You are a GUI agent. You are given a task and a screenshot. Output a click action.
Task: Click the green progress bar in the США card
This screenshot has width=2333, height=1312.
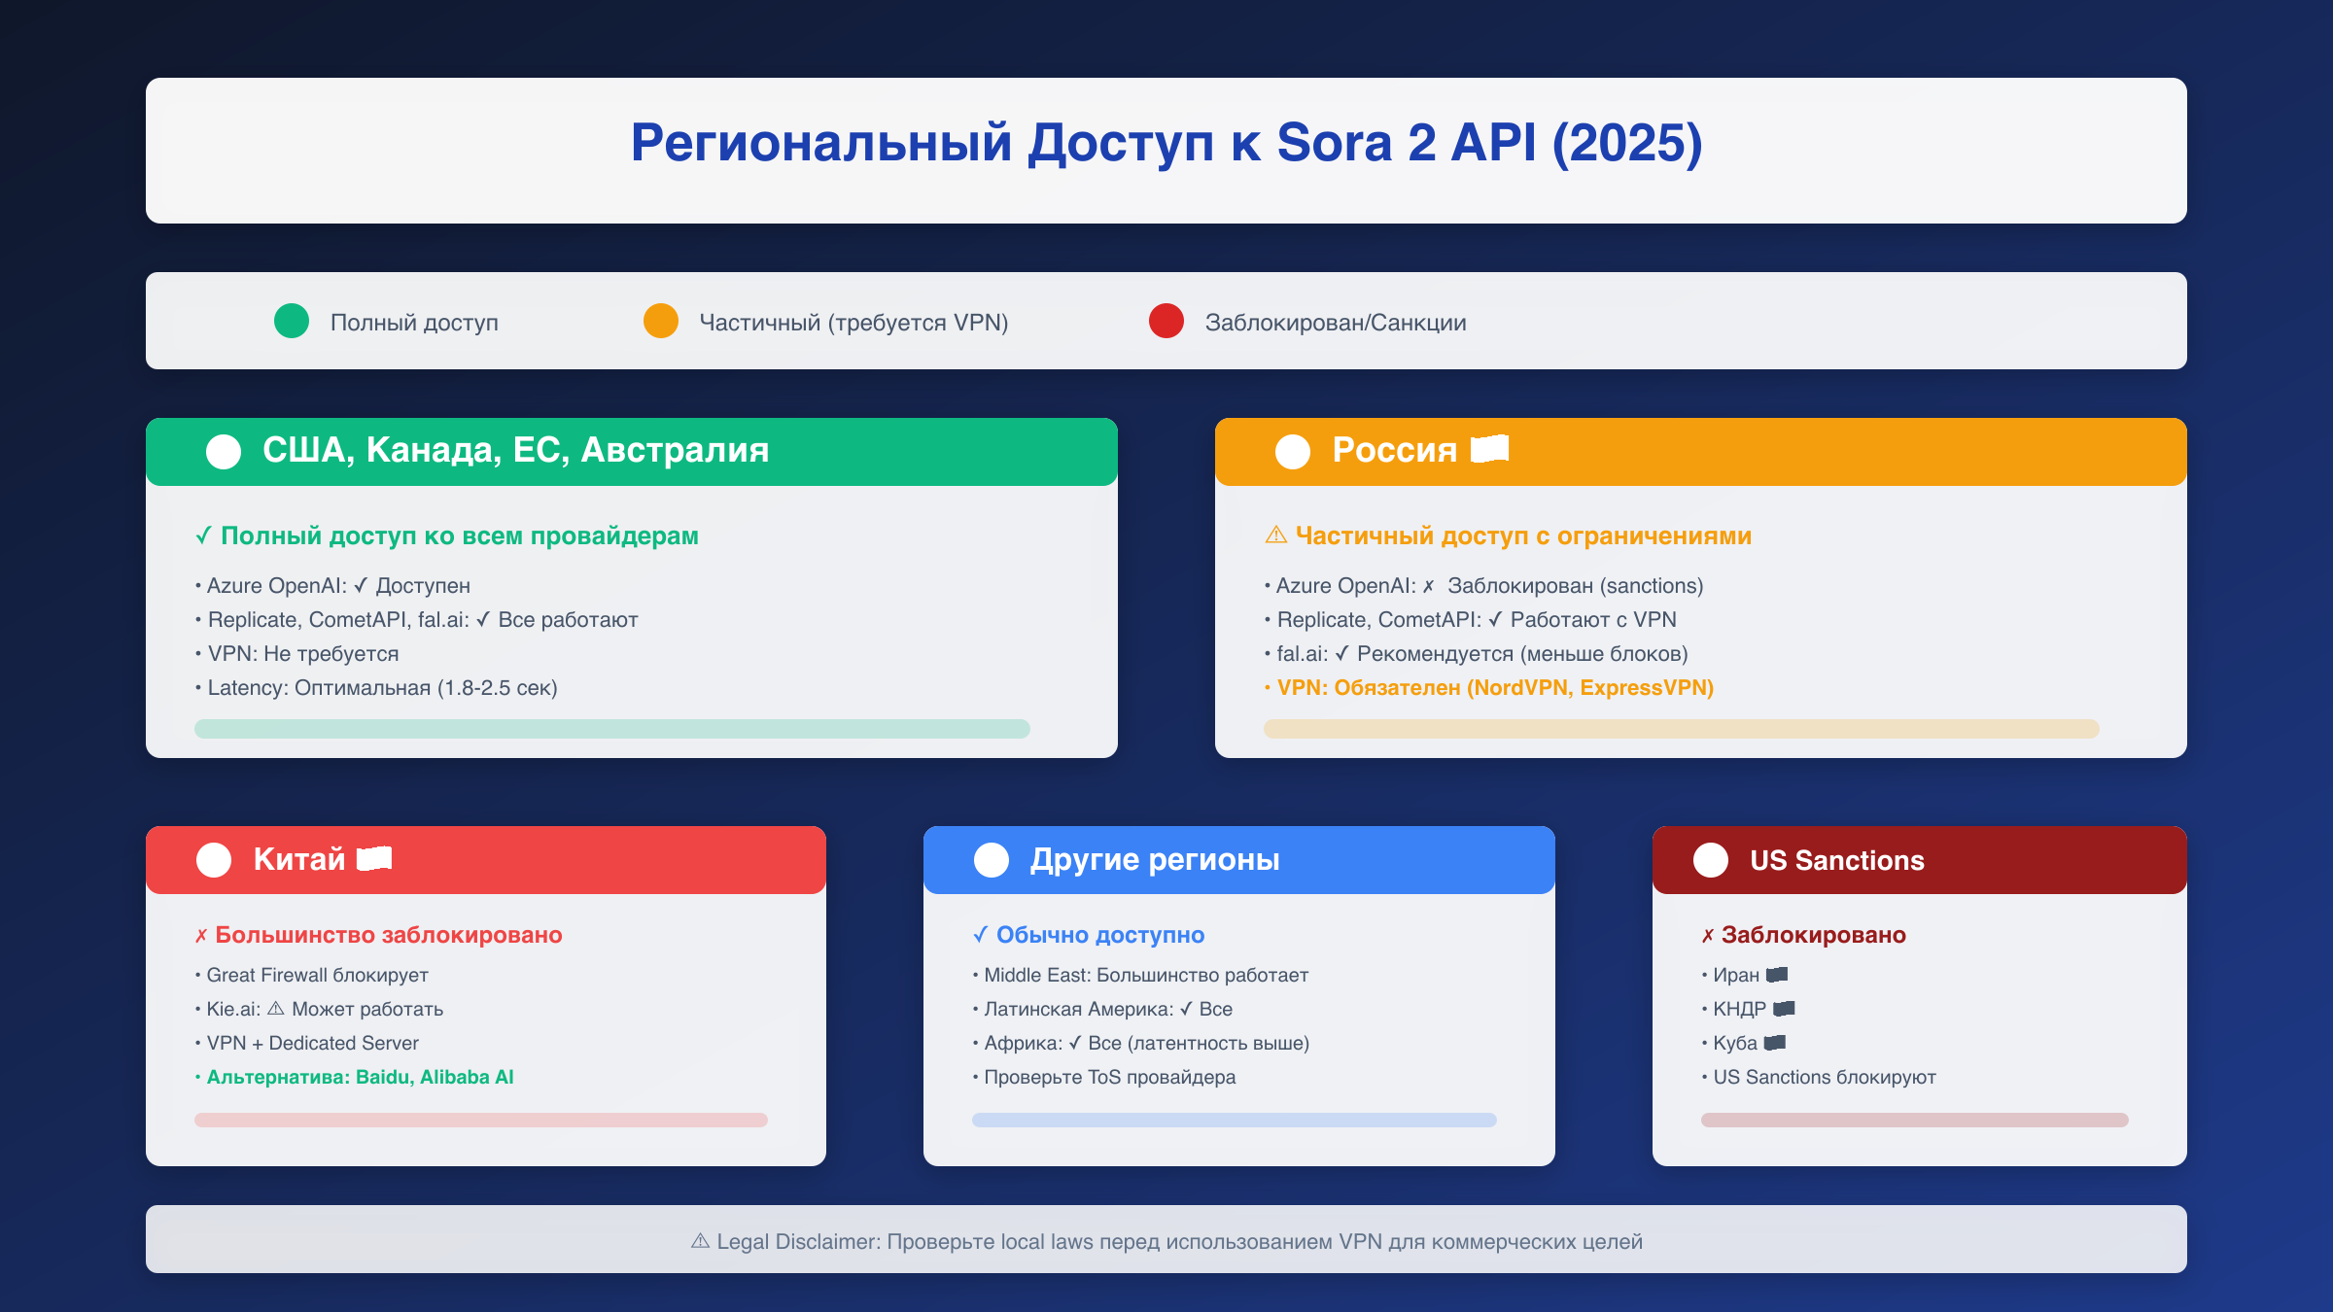click(x=612, y=729)
